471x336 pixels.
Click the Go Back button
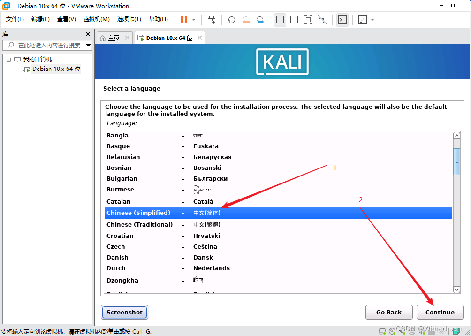point(389,312)
